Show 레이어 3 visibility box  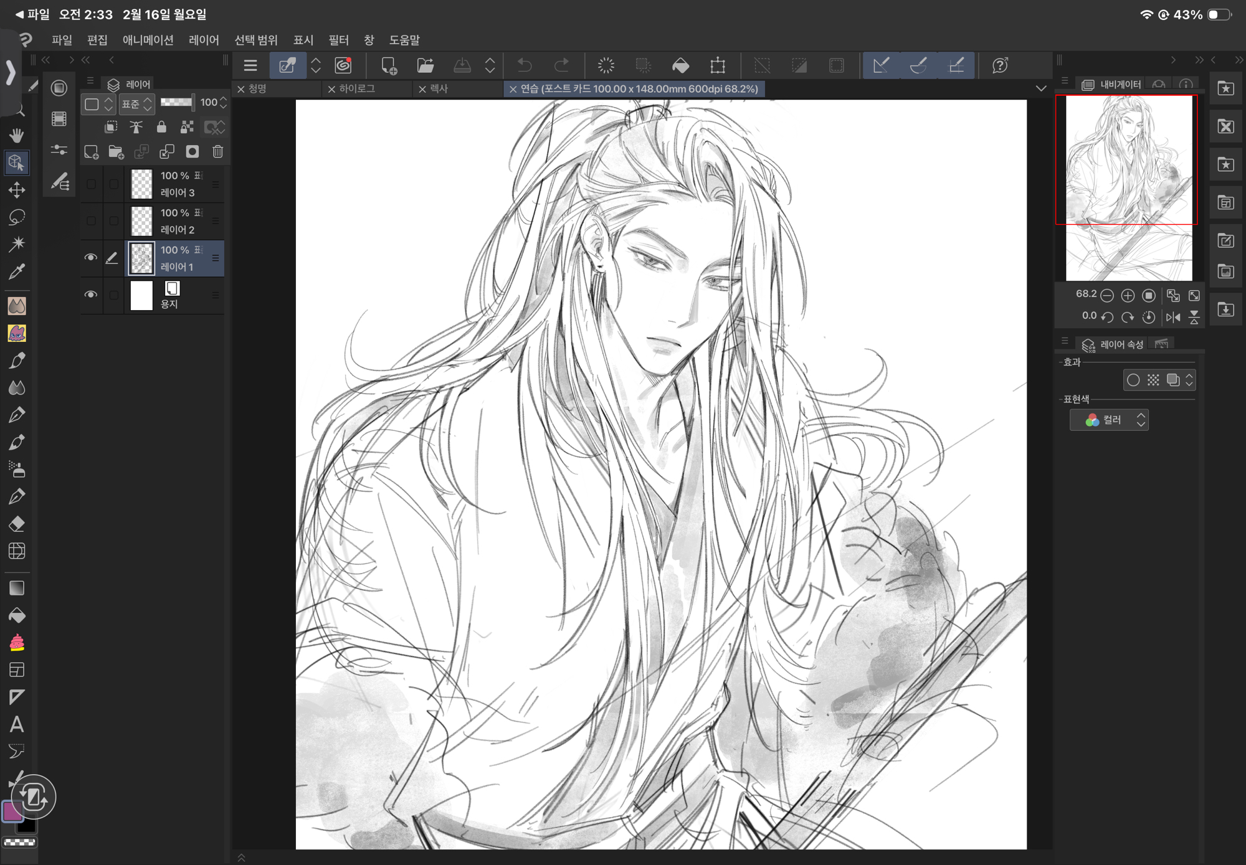click(91, 184)
